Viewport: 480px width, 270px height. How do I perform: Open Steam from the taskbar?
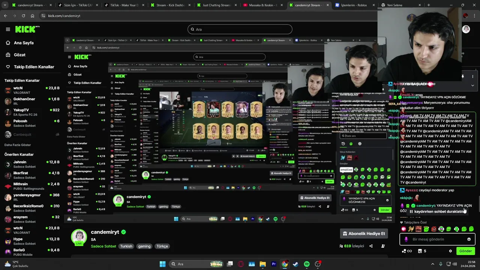(x=295, y=264)
